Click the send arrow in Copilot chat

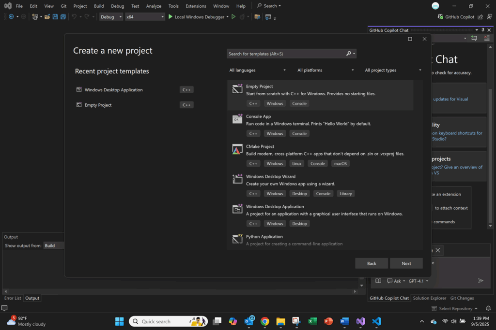pyautogui.click(x=480, y=281)
